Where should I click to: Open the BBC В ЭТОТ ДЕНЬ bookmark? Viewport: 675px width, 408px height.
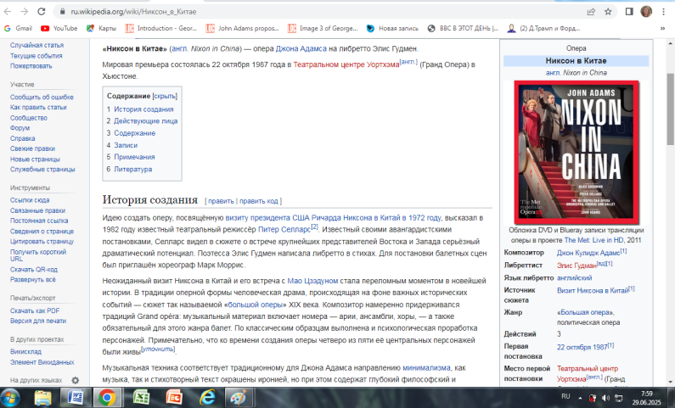tap(463, 28)
